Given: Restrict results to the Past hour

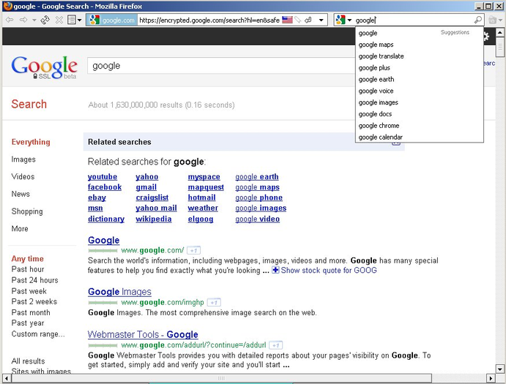Looking at the screenshot, I should point(28,269).
